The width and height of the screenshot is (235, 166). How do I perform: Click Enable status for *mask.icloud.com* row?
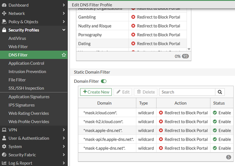click(222, 113)
